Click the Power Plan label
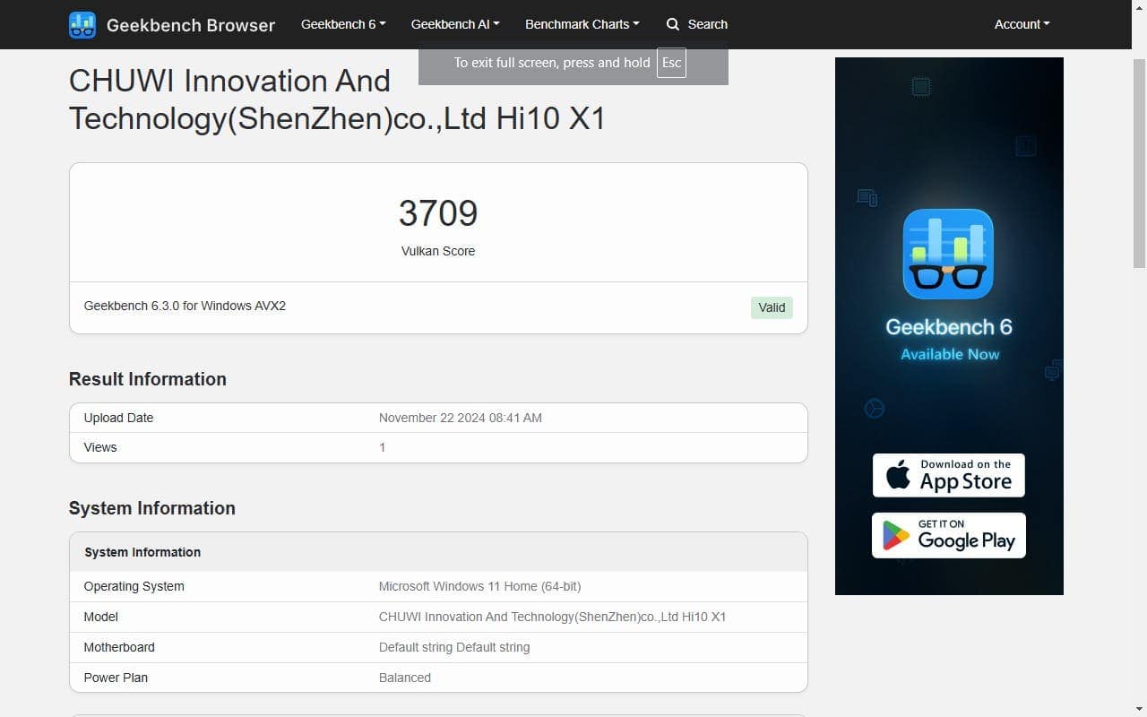 116,678
